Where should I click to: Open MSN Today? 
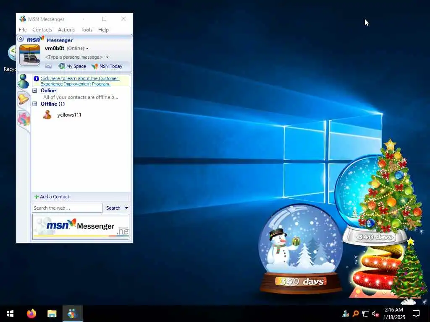(107, 66)
